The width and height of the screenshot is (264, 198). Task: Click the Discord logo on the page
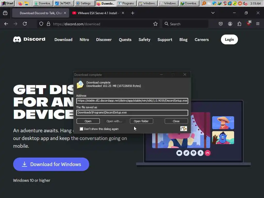click(x=29, y=39)
